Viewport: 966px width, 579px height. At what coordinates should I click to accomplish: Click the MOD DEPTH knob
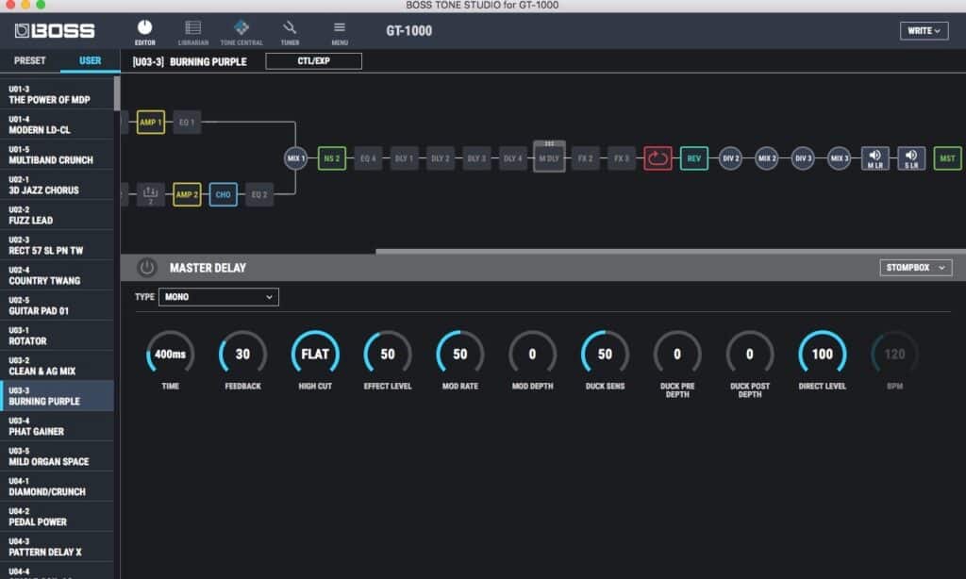532,355
